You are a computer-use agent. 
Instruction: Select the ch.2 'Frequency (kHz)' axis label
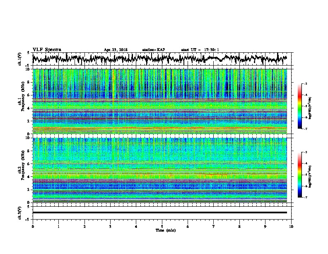23,165
